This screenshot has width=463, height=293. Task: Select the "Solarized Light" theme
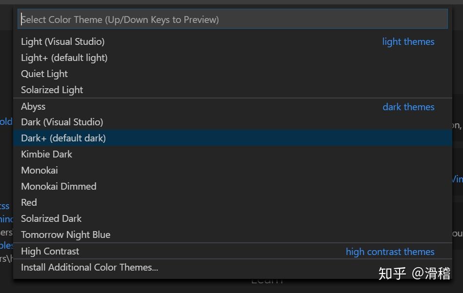[52, 90]
